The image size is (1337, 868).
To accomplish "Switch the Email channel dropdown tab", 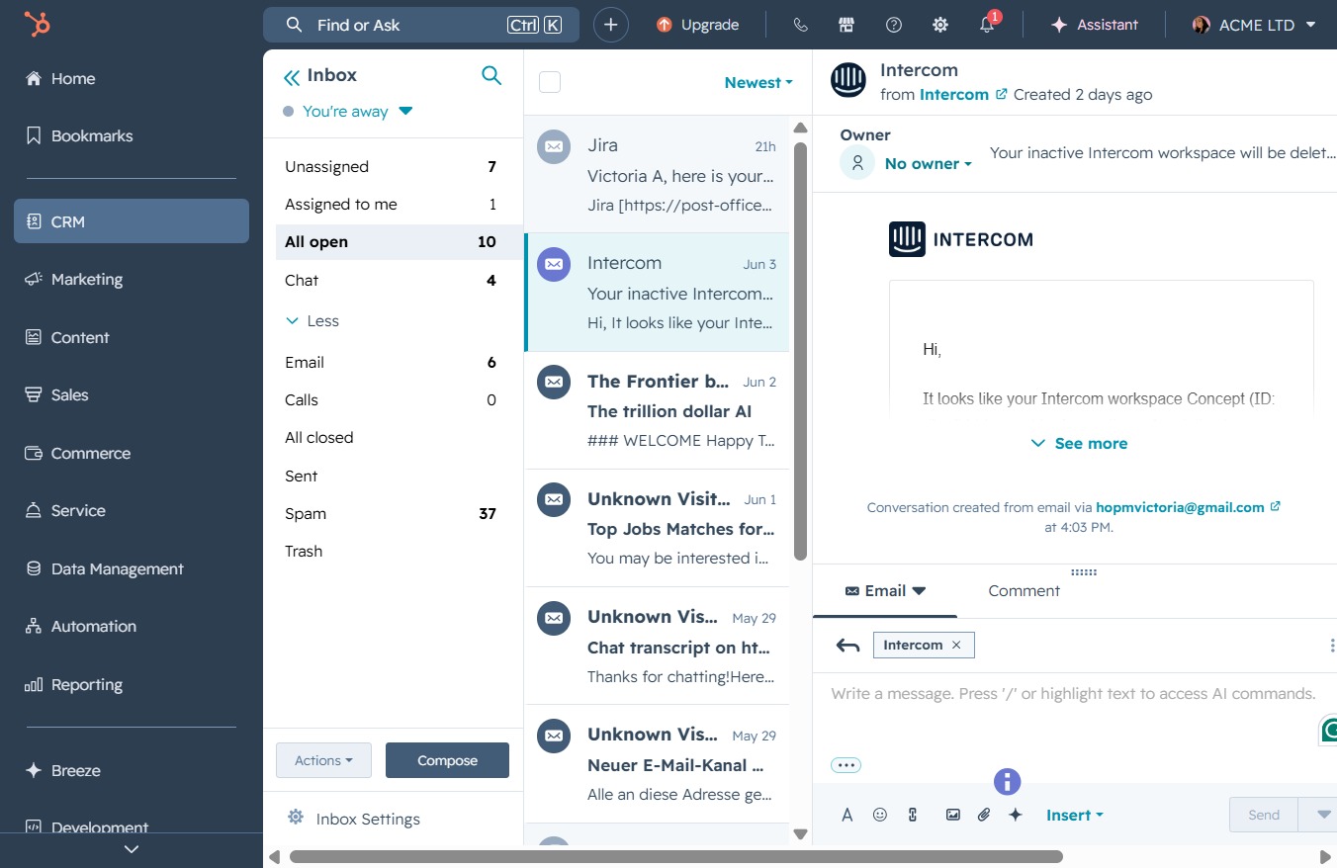I will click(x=885, y=591).
